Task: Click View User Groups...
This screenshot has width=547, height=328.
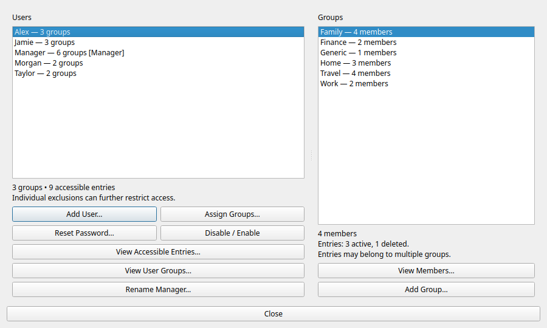Action: tap(158, 270)
